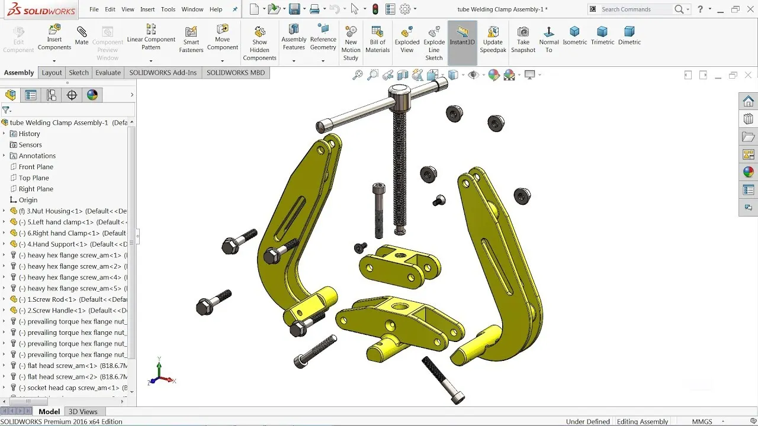Expand 3.Nut Housing<1> component
This screenshot has width=758, height=426.
tap(4, 211)
